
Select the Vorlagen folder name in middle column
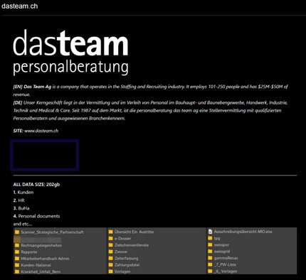[x=122, y=271]
